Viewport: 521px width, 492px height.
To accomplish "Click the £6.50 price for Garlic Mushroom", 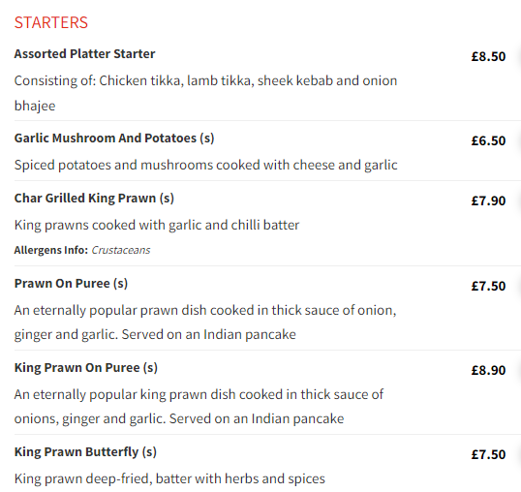I will [x=488, y=140].
